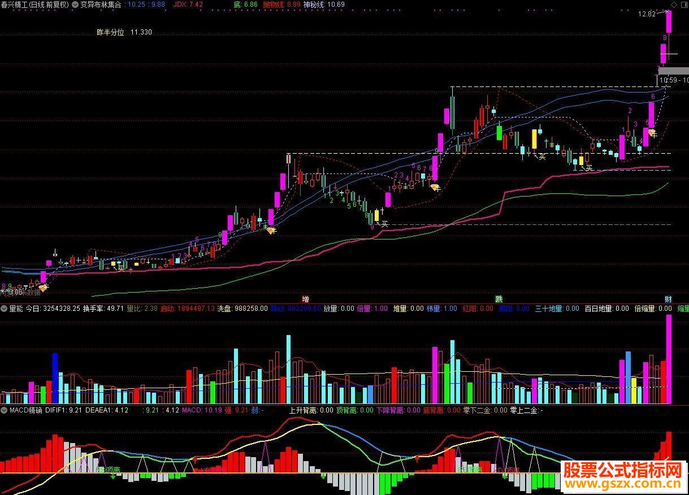Click the 三十地量: 0.00 value
The height and width of the screenshot is (495, 689).
pyautogui.click(x=557, y=309)
